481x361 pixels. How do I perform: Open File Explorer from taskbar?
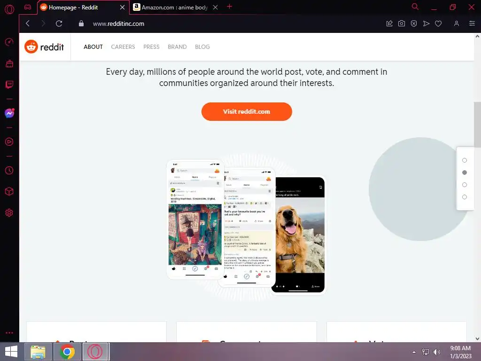point(38,352)
